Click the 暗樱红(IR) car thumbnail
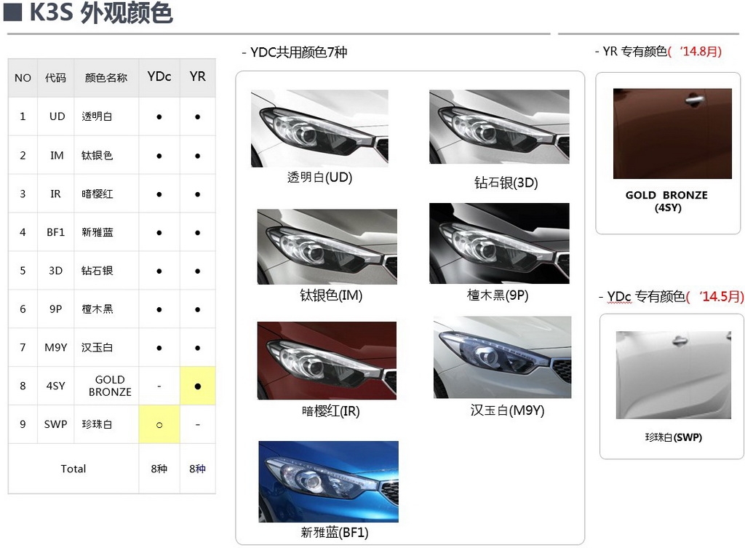This screenshot has width=745, height=548. pos(327,360)
